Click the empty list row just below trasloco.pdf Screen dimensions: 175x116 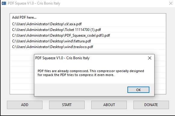tap(88, 52)
